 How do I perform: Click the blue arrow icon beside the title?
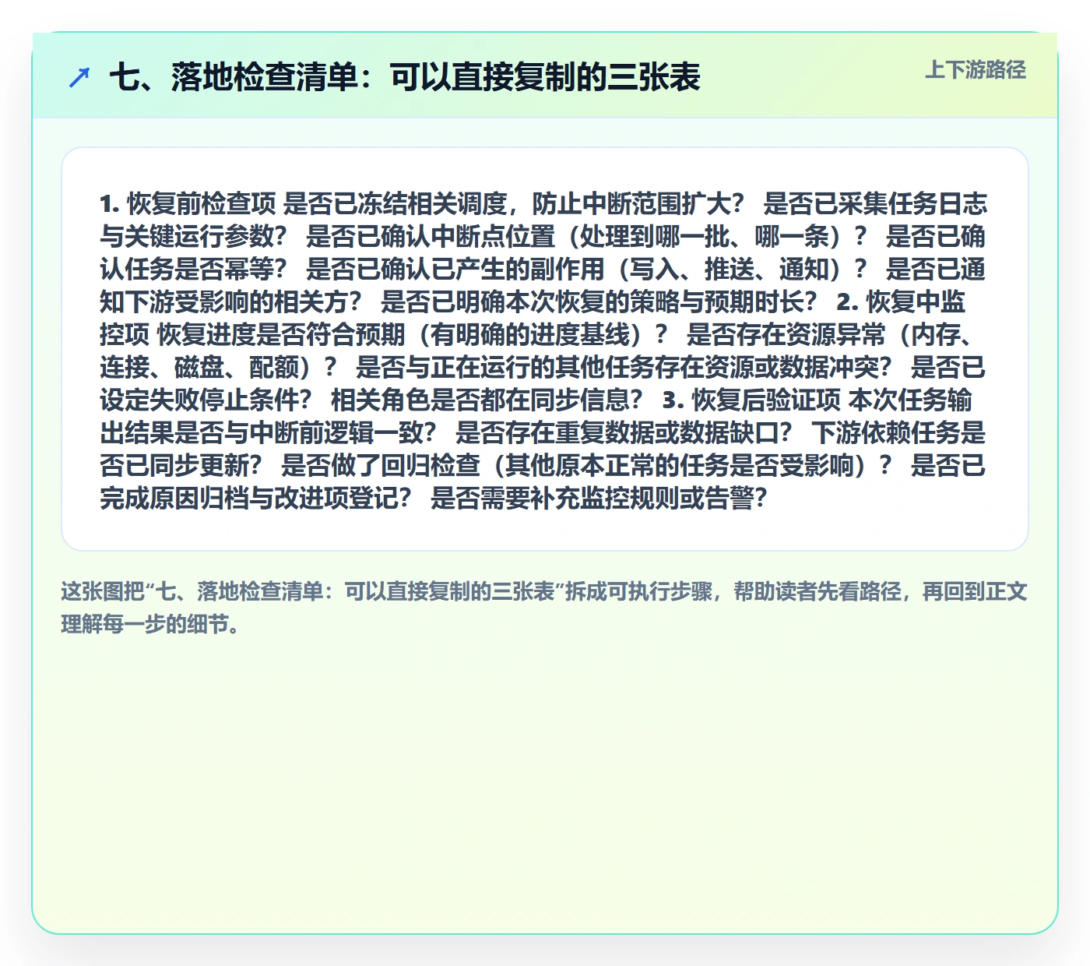click(x=79, y=77)
